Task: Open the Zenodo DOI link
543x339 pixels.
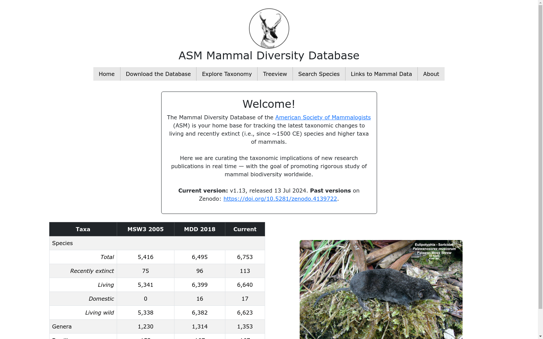Action: point(280,199)
